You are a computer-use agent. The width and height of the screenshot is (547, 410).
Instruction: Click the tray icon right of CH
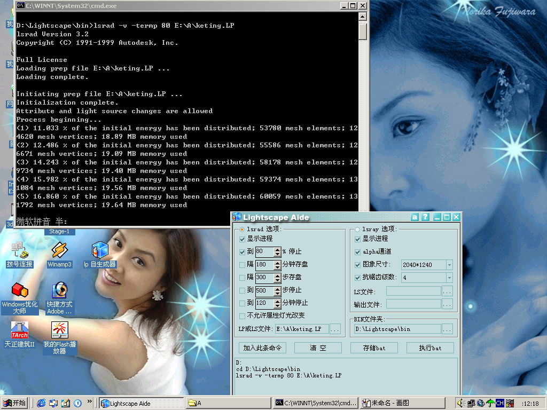(510, 403)
